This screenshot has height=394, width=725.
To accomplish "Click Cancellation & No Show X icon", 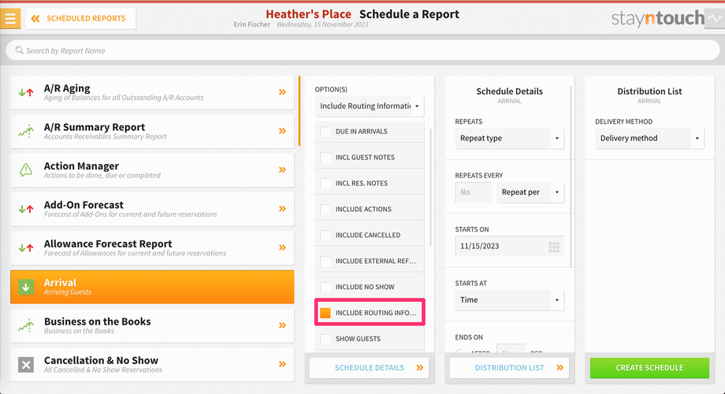I will [x=26, y=364].
